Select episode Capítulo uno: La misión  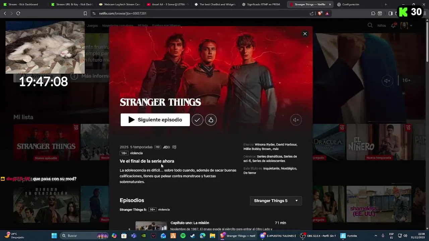click(x=190, y=223)
